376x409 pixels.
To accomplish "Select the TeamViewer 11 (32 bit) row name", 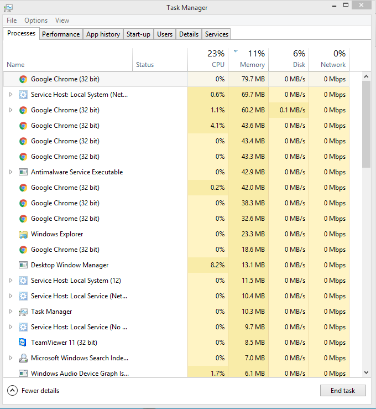I will pyautogui.click(x=64, y=343).
